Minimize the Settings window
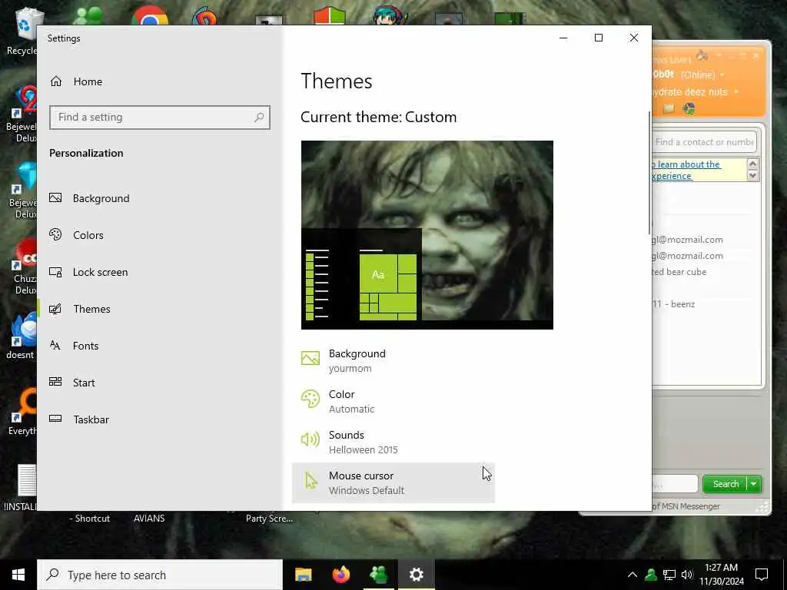 pos(563,38)
